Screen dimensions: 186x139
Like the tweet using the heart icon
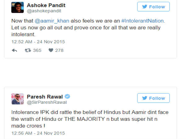(x=51, y=50)
